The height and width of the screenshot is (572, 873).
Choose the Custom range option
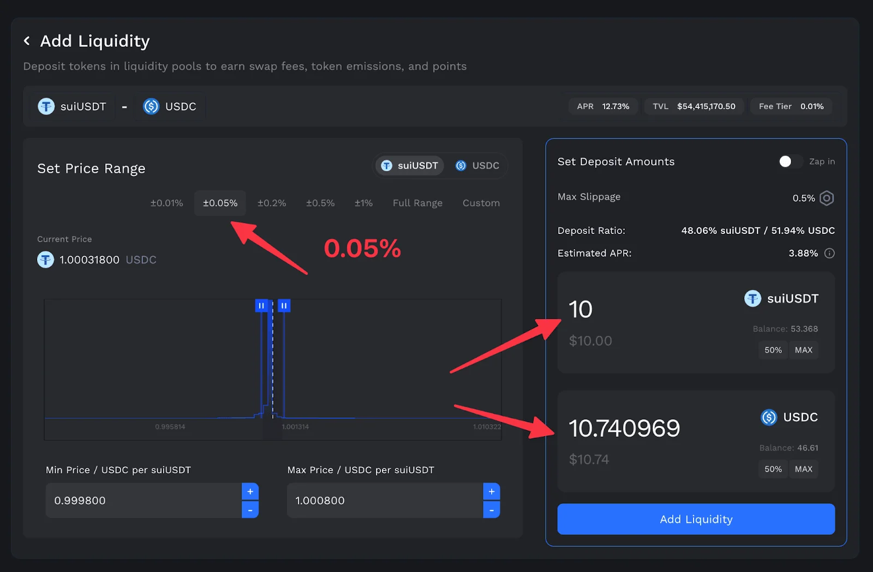coord(481,203)
